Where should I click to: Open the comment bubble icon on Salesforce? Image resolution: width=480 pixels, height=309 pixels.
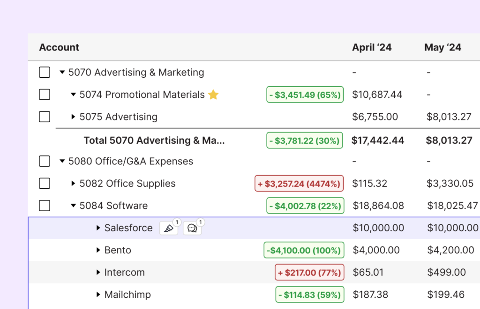pos(192,228)
